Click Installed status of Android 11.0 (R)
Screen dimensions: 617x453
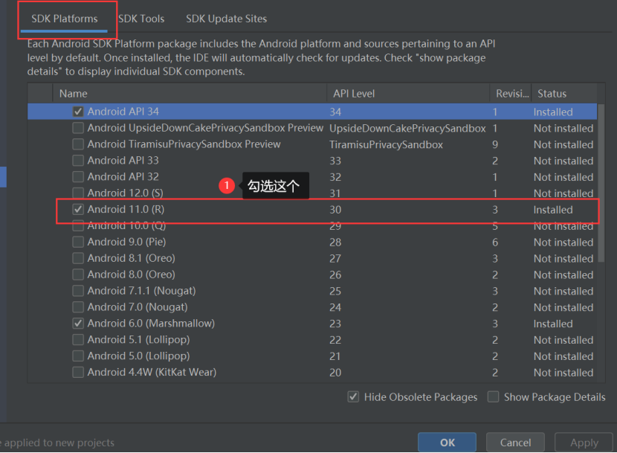553,210
